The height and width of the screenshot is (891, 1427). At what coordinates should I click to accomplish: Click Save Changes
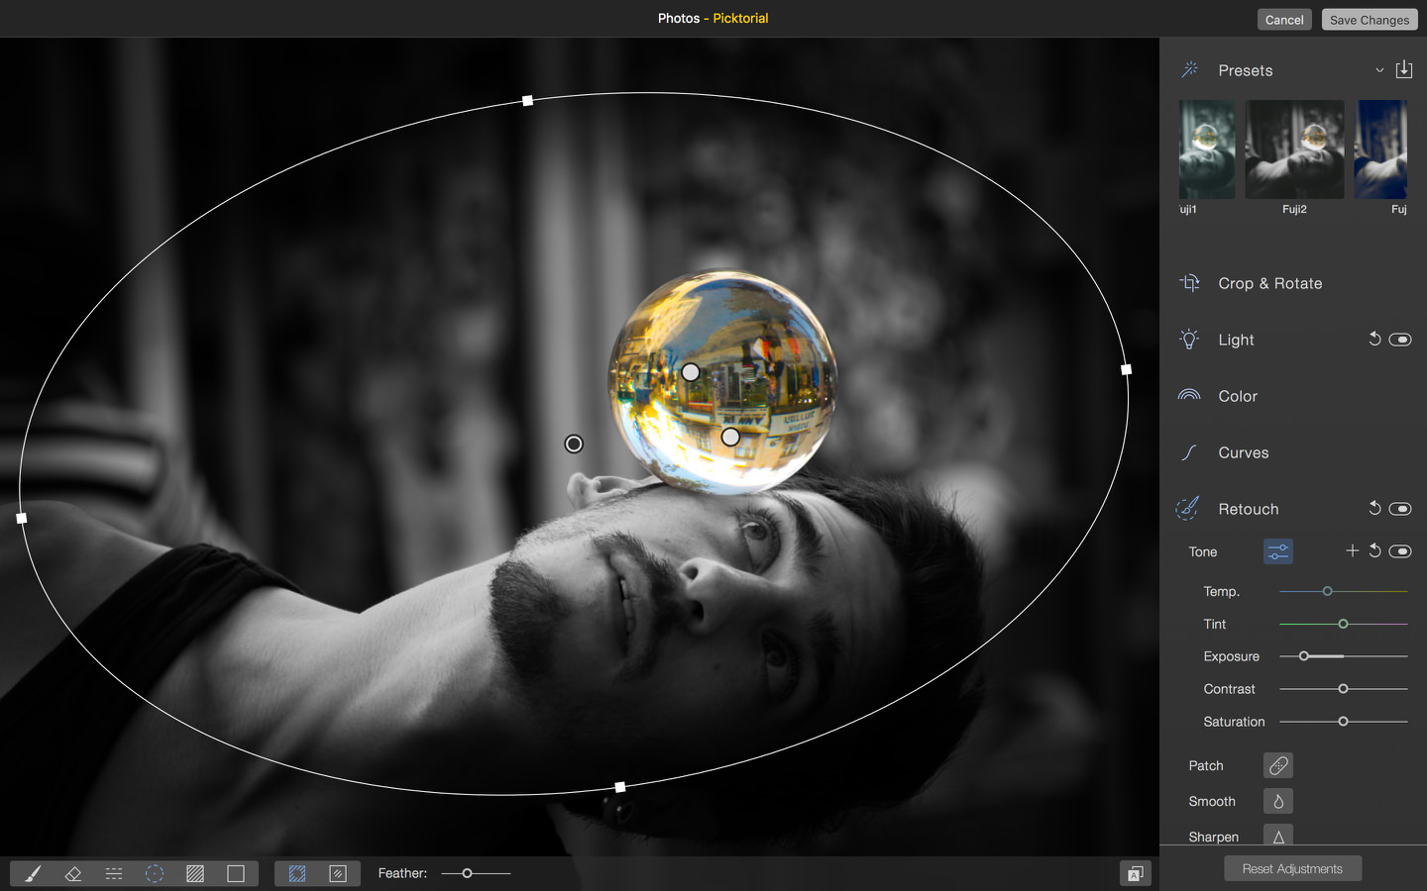tap(1370, 20)
